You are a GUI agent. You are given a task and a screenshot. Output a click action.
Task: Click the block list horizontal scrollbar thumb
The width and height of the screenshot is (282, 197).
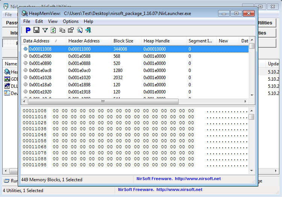click(x=103, y=101)
